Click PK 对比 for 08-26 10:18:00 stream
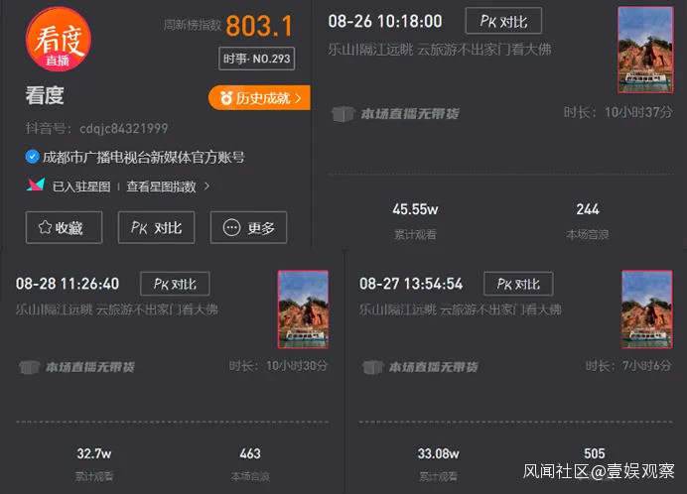 point(503,21)
